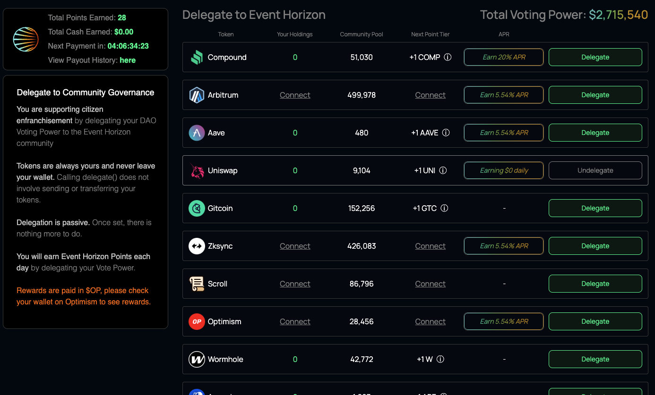
Task: Click the Optimism OP logo icon
Action: coord(197,321)
